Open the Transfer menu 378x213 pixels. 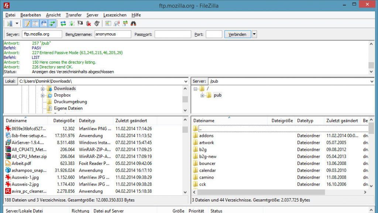coord(73,15)
